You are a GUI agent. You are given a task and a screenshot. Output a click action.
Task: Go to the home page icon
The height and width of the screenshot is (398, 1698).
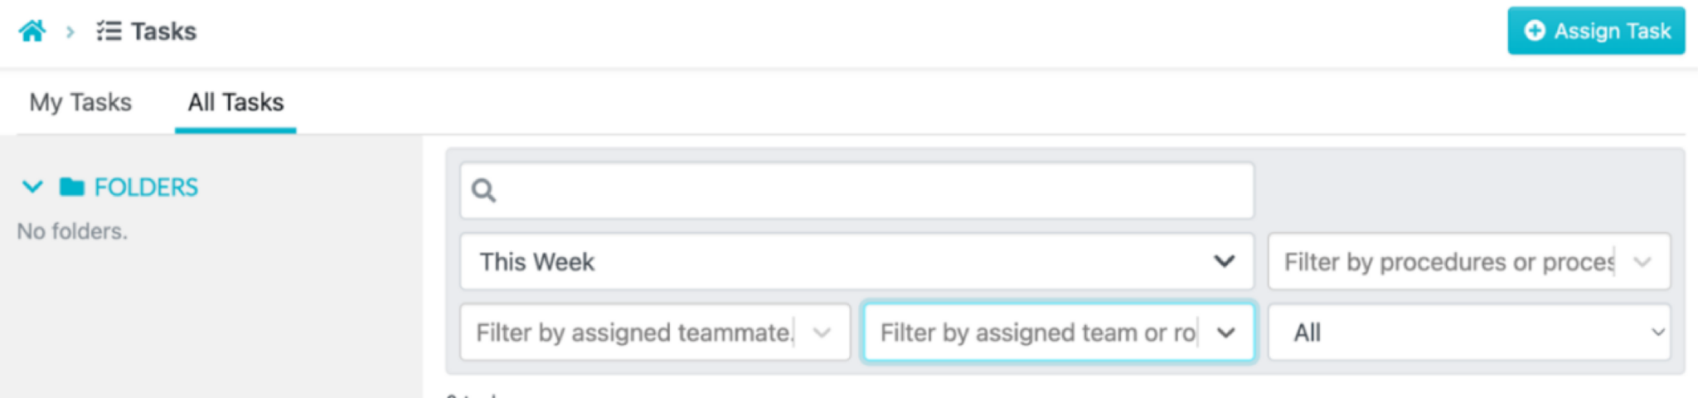pos(32,32)
